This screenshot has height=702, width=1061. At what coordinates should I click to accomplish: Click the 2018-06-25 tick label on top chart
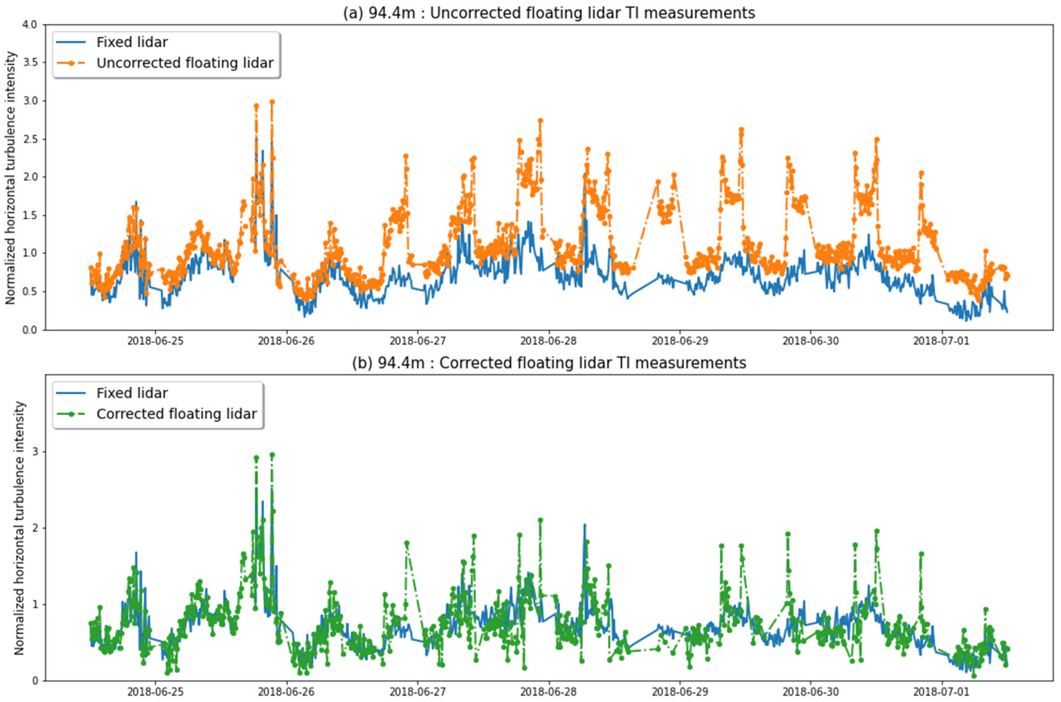(155, 341)
